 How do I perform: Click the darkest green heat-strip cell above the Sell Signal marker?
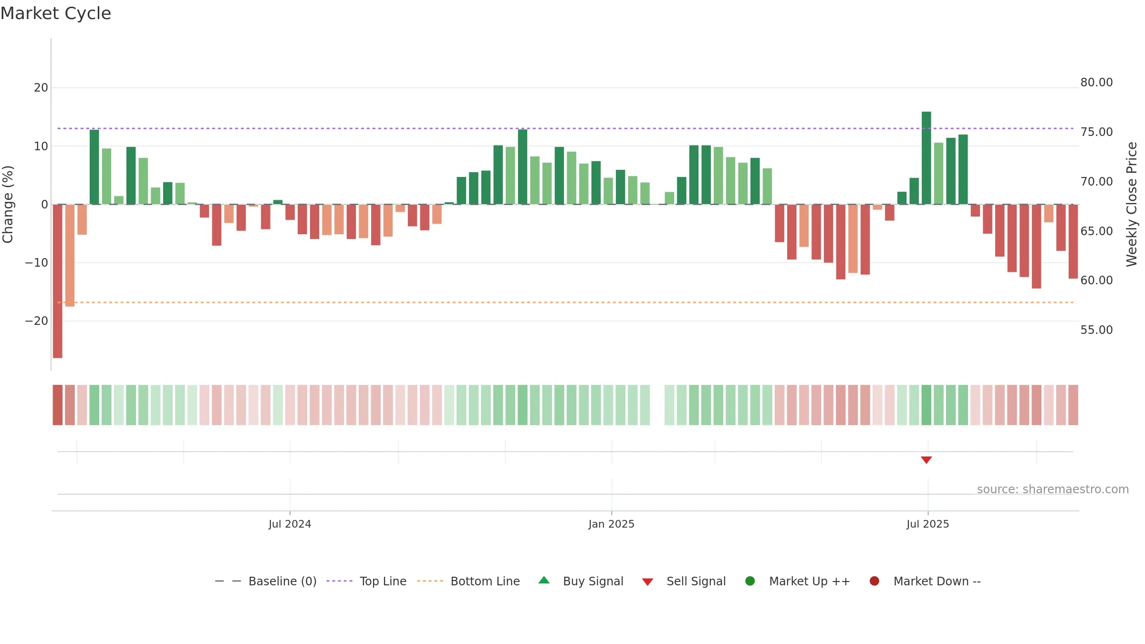click(926, 405)
